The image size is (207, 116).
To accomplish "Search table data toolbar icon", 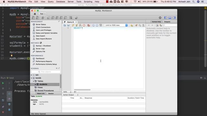I will 71,18.
